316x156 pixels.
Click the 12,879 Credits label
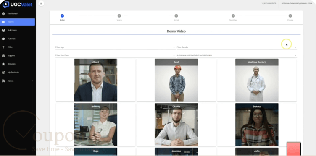click(x=269, y=3)
